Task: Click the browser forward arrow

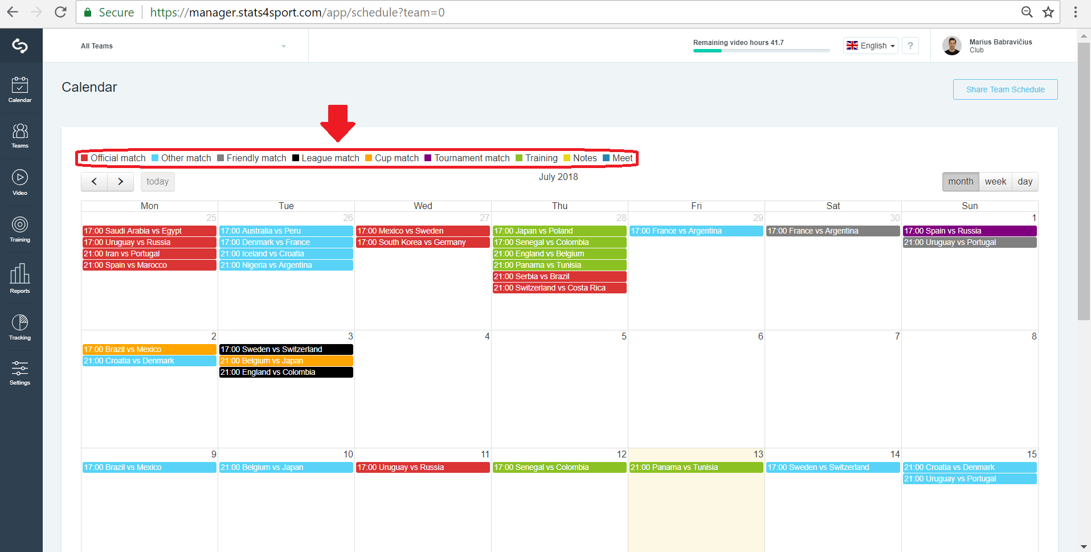Action: (36, 12)
